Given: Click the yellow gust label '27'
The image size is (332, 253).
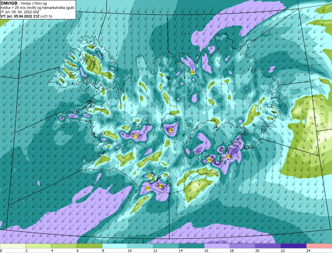Looking at the screenshot, I should point(135,136).
